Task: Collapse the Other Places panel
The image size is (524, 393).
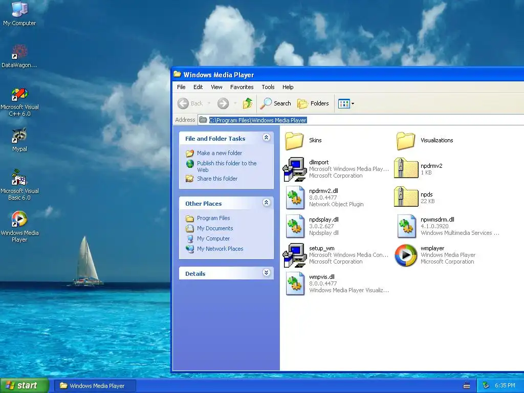Action: pos(266,202)
